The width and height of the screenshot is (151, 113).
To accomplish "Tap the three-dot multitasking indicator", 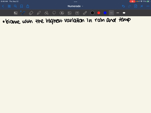I will point(75,2).
